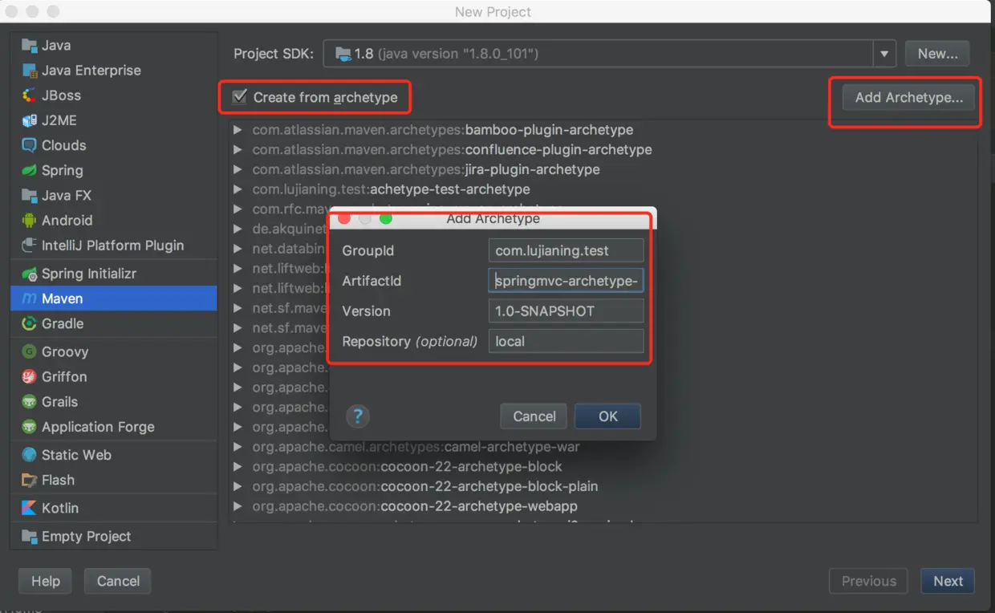Confirm dialog with OK button

tap(608, 416)
